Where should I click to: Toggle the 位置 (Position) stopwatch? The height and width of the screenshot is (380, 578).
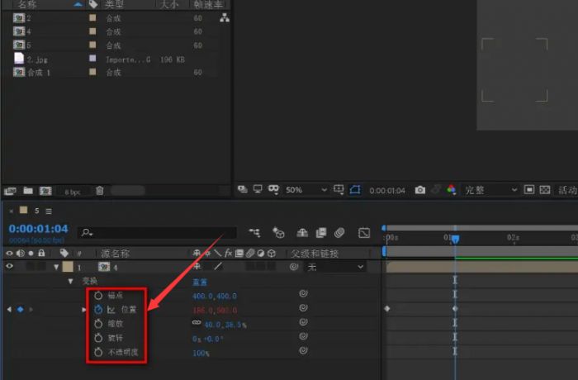click(98, 310)
